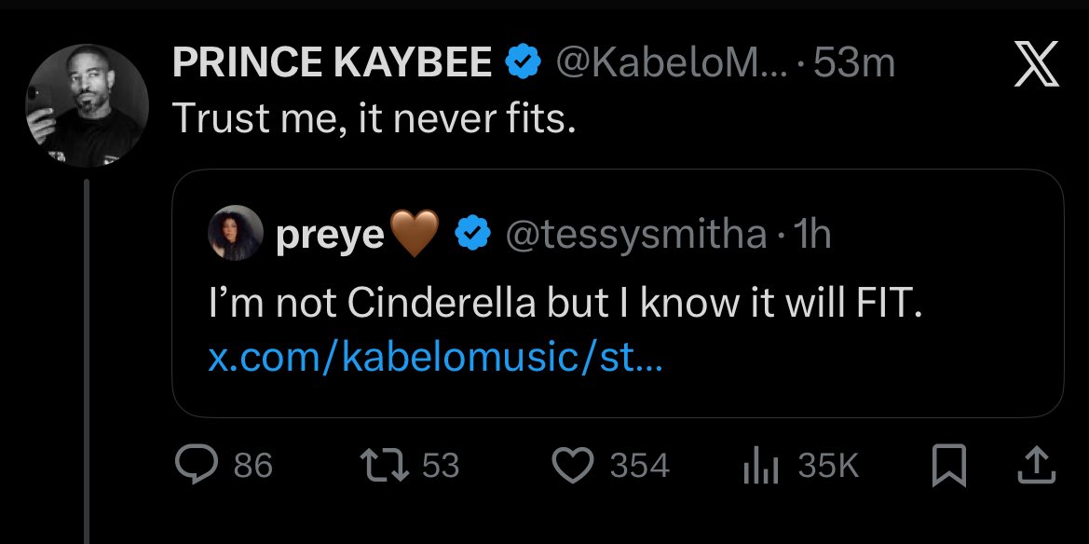
Task: Click Prince Kaybee's verified badge
Action: (524, 64)
